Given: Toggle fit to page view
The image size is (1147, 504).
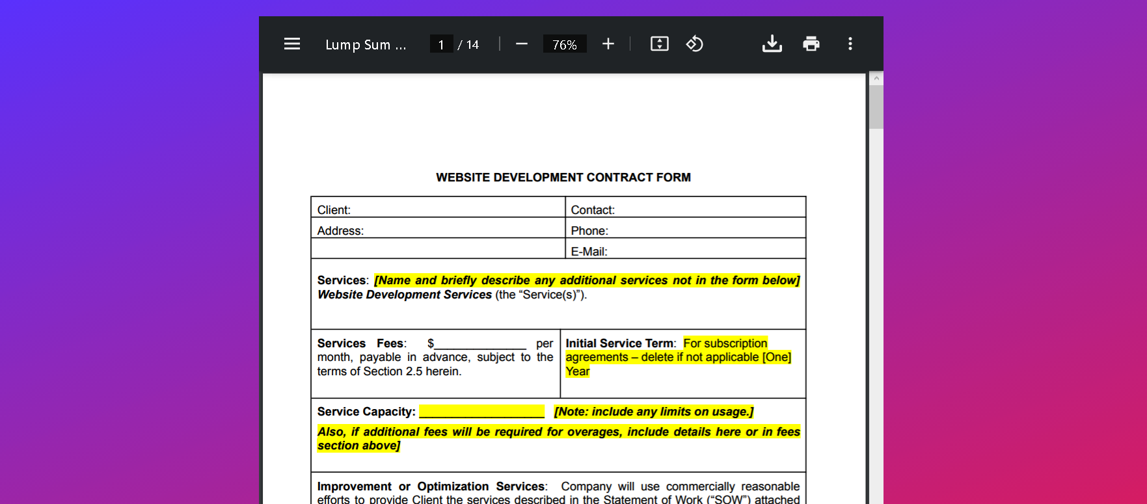Looking at the screenshot, I should 660,44.
